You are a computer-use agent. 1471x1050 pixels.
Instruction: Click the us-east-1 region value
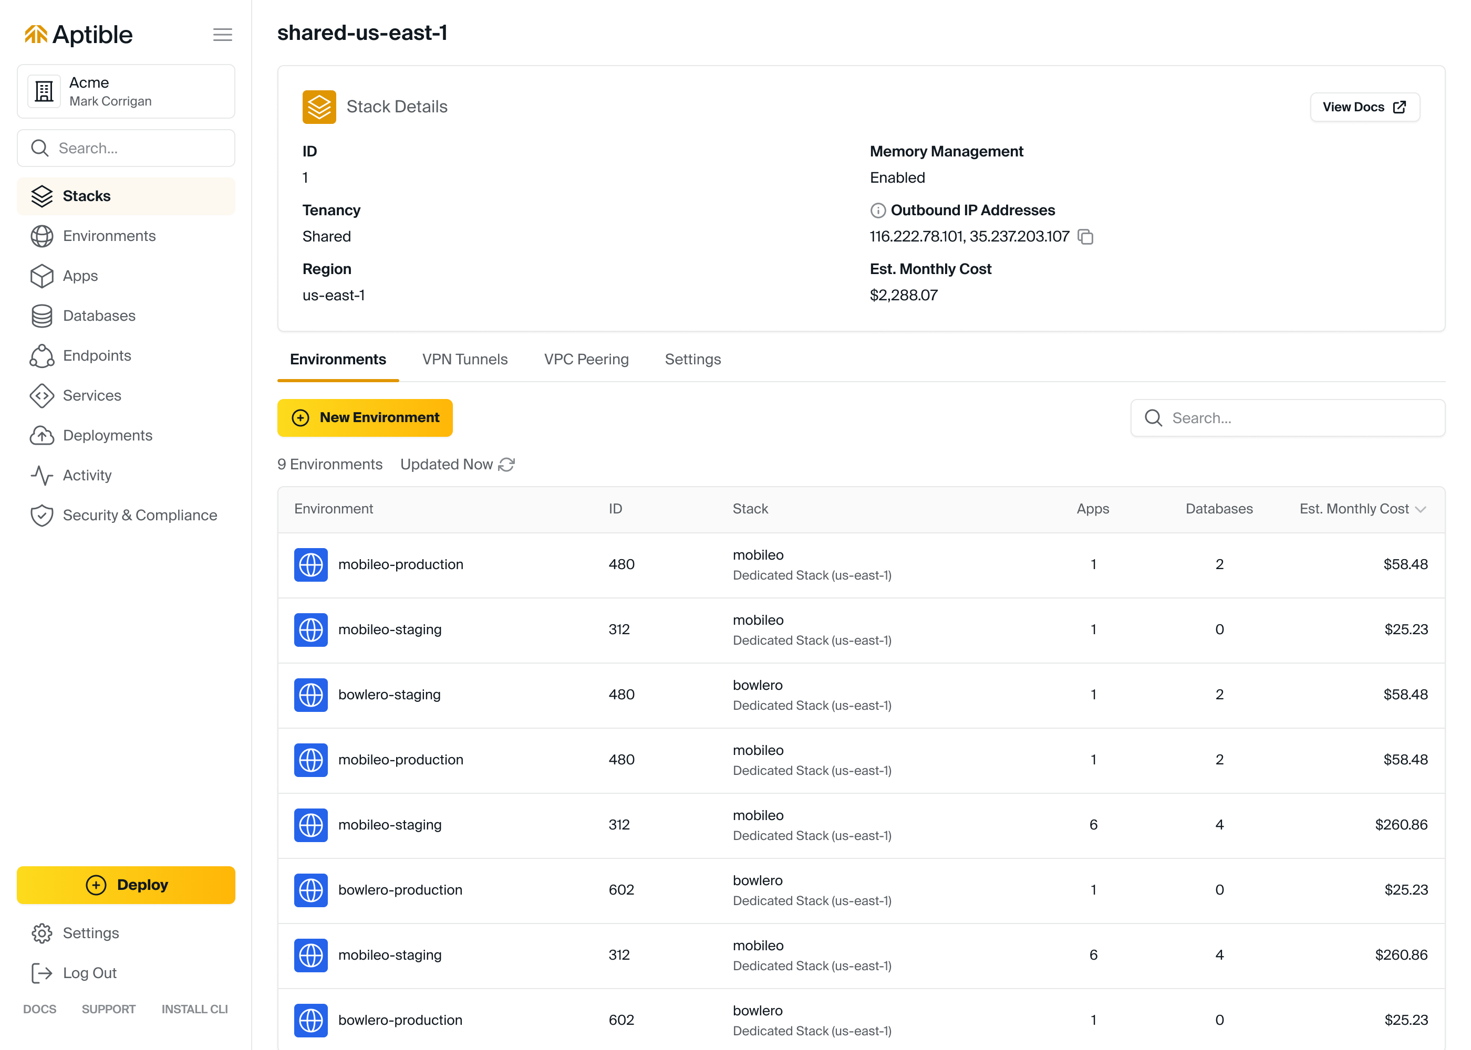point(333,296)
